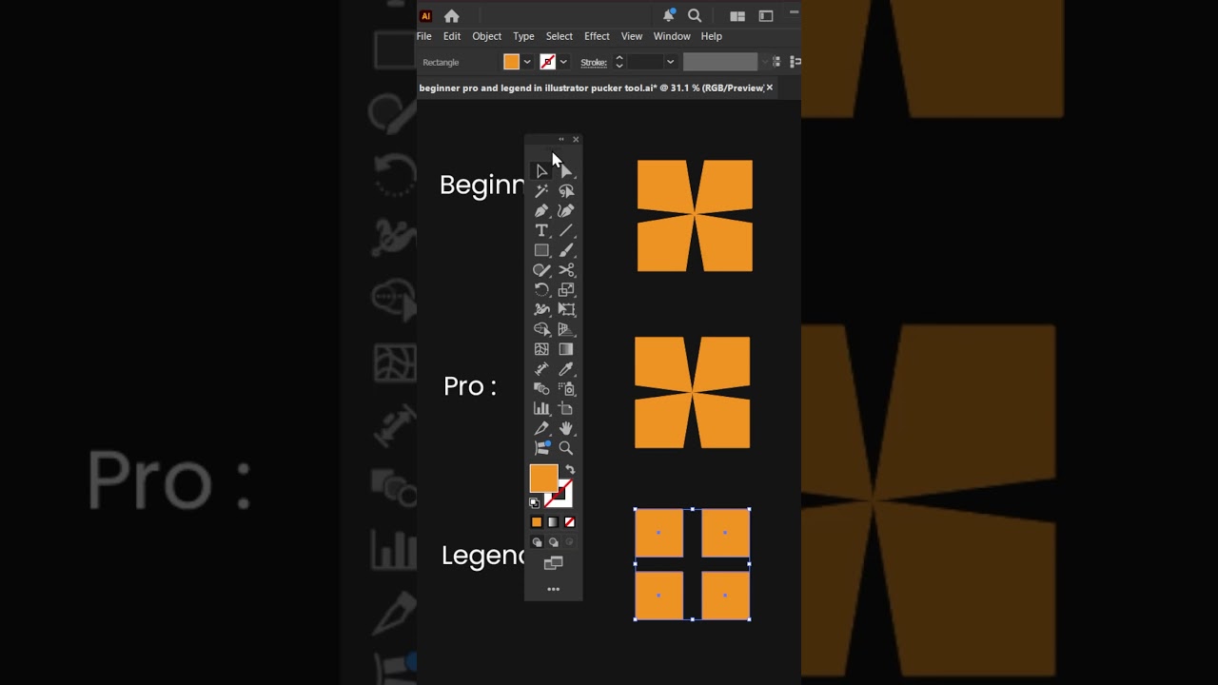Open the Effect menu
This screenshot has height=685, width=1218.
[597, 36]
